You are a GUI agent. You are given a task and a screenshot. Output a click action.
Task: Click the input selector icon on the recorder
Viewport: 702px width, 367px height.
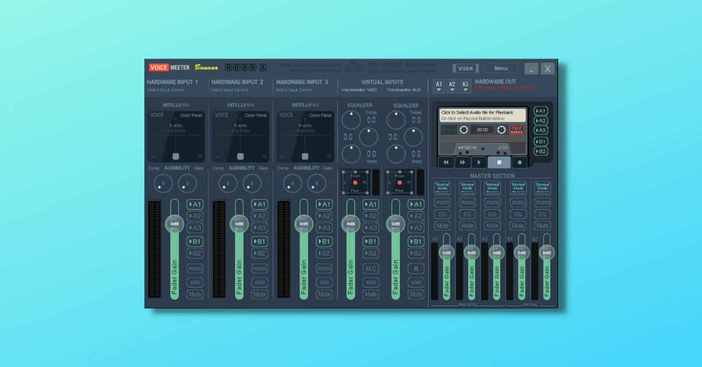[x=516, y=130]
